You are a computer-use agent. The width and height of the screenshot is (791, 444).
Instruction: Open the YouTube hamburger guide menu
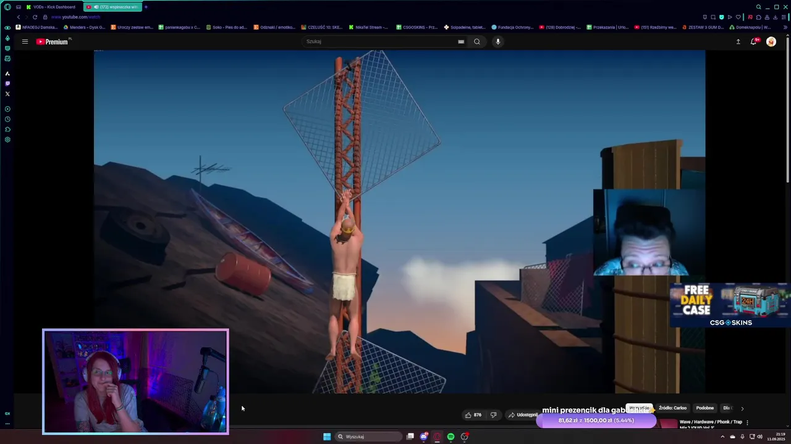coord(25,41)
